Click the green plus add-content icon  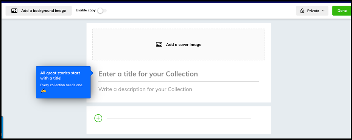[98, 118]
